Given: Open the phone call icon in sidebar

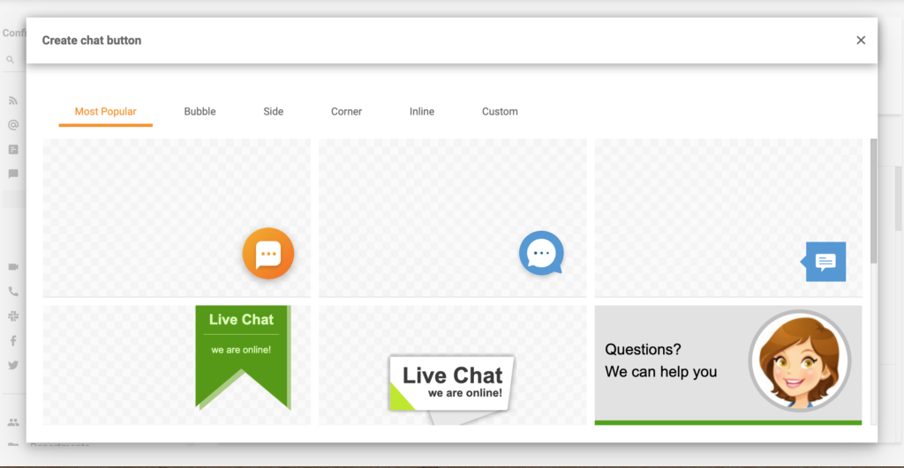Looking at the screenshot, I should [12, 291].
